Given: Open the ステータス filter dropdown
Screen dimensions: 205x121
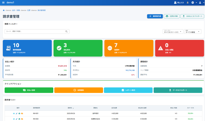Looking at the screenshot, I should [173, 32].
